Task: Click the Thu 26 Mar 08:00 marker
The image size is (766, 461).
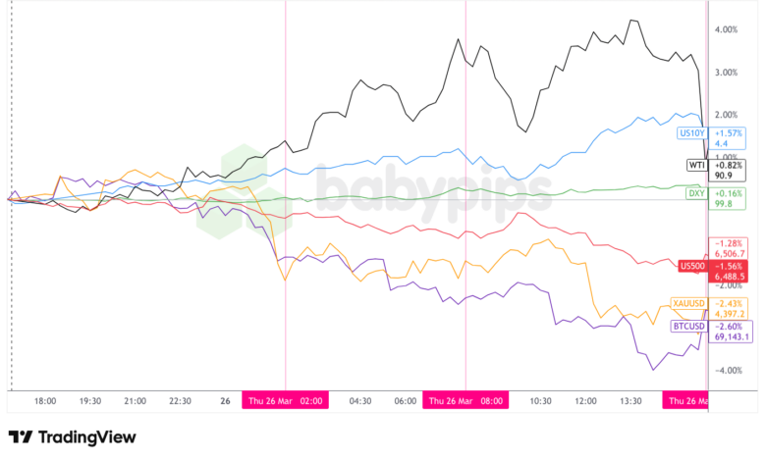Action: pyautogui.click(x=465, y=400)
